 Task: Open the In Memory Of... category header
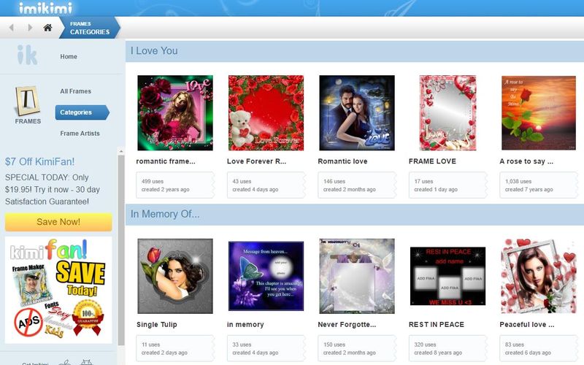pyautogui.click(x=165, y=215)
